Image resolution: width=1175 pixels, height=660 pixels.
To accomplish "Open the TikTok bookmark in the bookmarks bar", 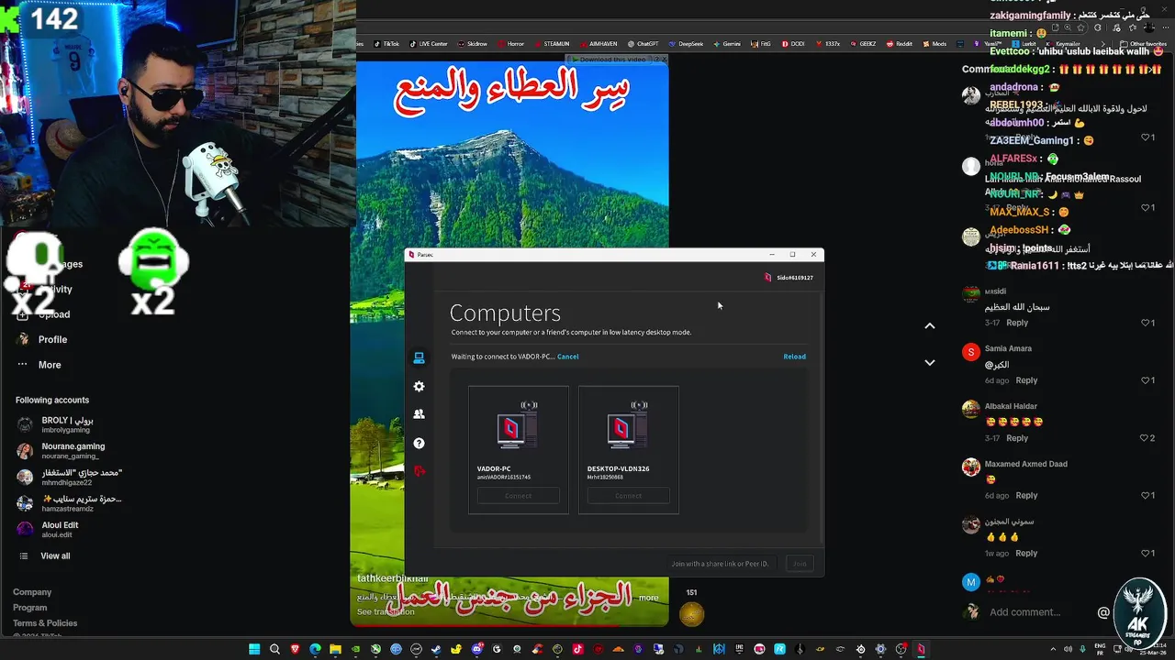I will pyautogui.click(x=386, y=44).
